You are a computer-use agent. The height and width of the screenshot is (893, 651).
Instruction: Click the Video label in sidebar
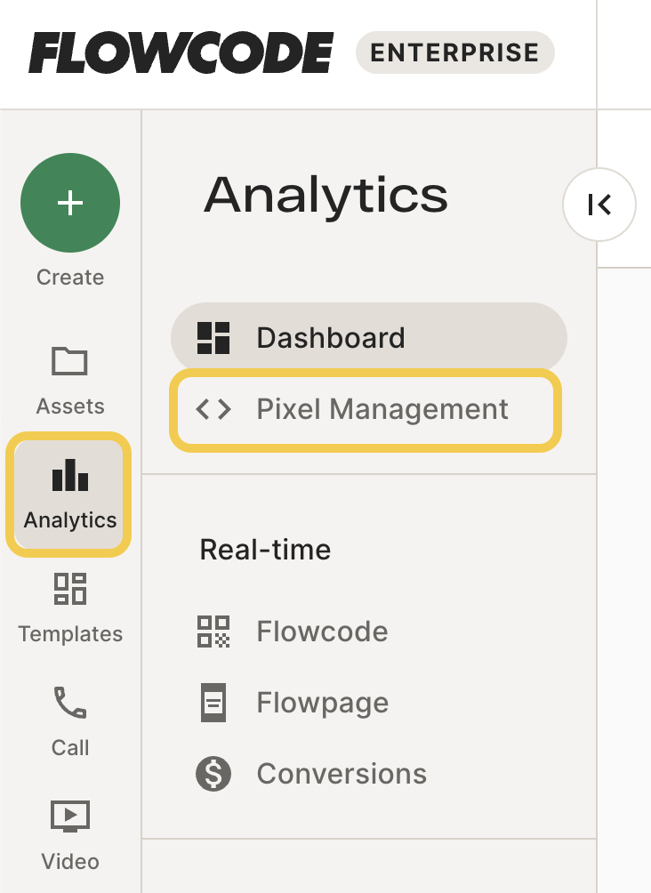point(70,862)
